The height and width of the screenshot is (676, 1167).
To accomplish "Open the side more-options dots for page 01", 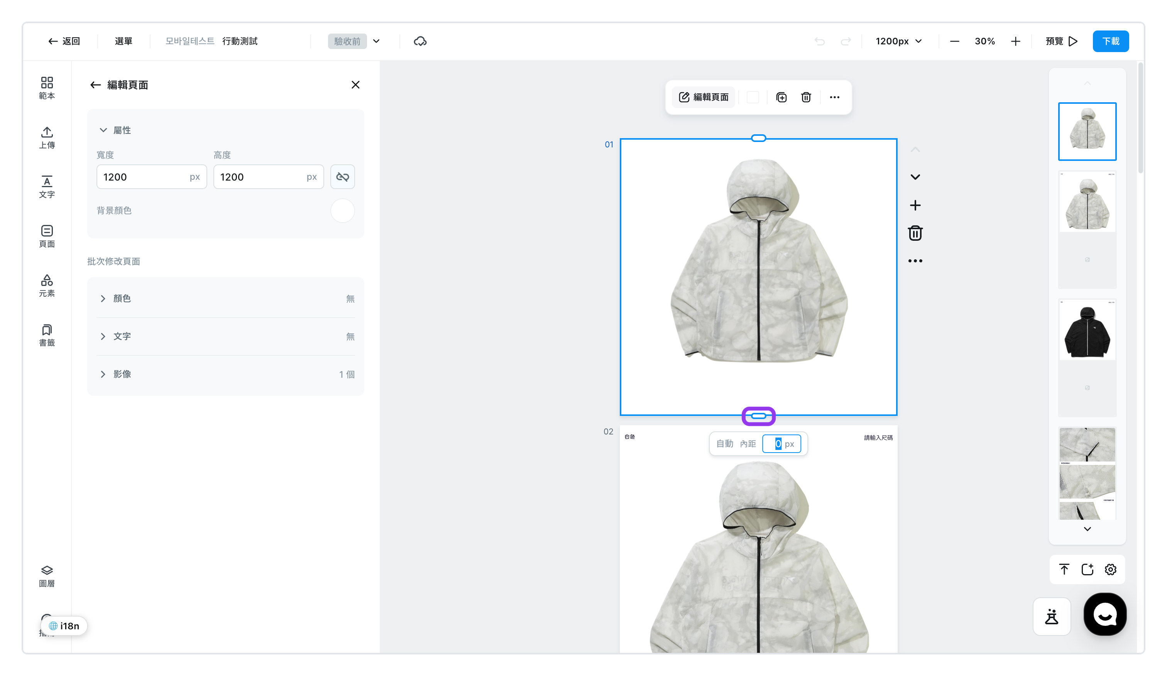I will 915,261.
